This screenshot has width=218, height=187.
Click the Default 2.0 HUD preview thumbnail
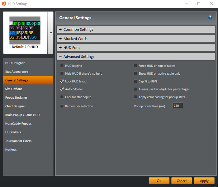click(x=25, y=30)
